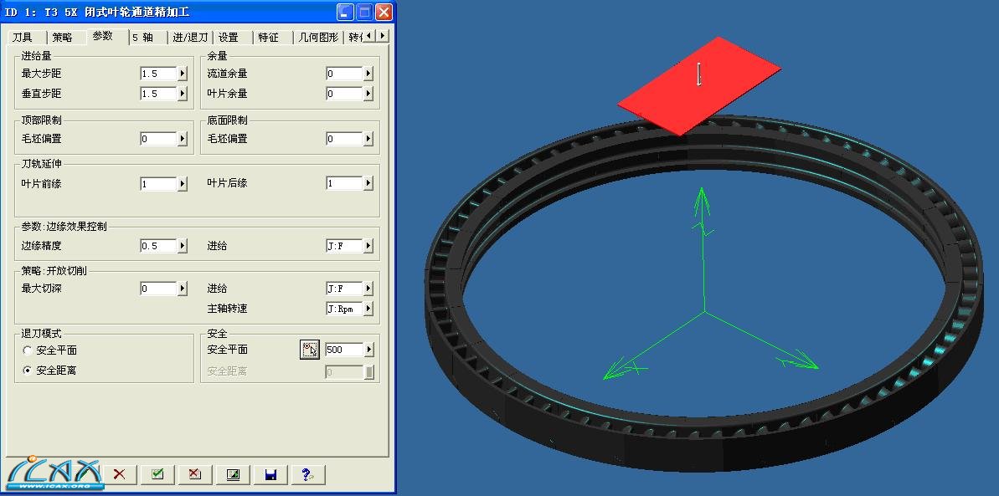Click the red plane in the 3D viewport
The height and width of the screenshot is (496, 999).
[x=699, y=86]
